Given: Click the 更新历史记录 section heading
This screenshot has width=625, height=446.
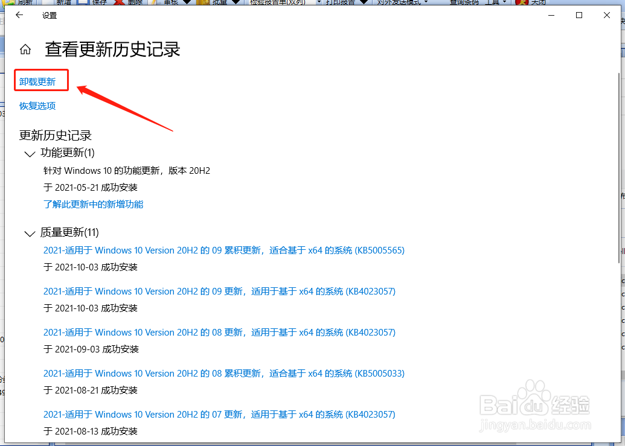Looking at the screenshot, I should pos(56,135).
